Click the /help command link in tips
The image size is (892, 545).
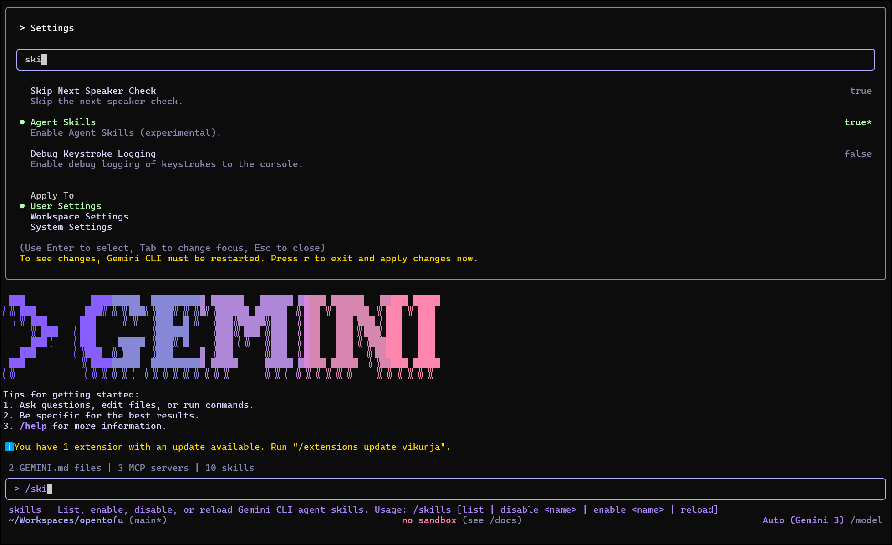point(33,426)
